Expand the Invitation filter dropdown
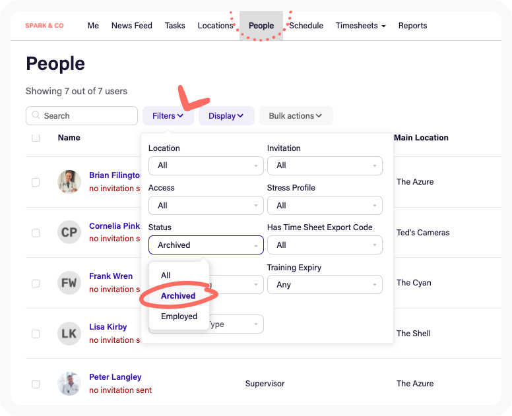This screenshot has height=416, width=512. click(x=325, y=165)
